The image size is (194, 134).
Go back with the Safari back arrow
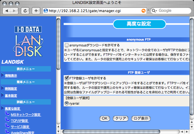(x=7, y=11)
